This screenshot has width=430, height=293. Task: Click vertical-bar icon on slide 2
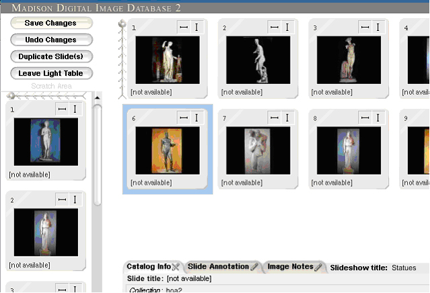click(287, 27)
